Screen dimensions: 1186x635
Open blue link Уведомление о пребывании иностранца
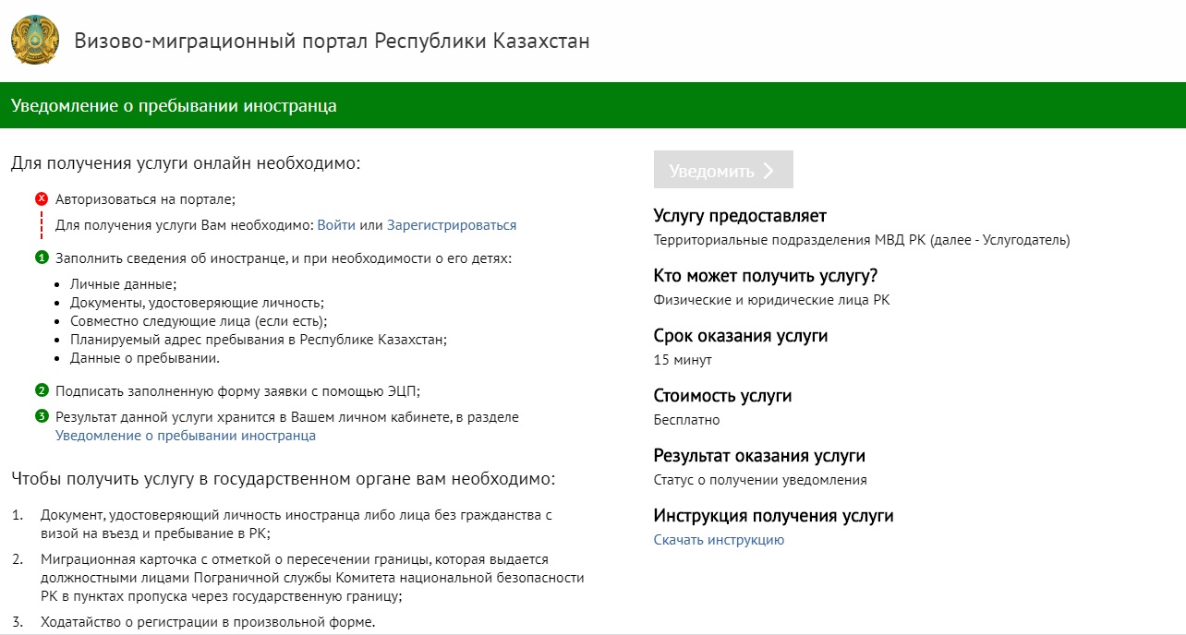click(x=186, y=436)
